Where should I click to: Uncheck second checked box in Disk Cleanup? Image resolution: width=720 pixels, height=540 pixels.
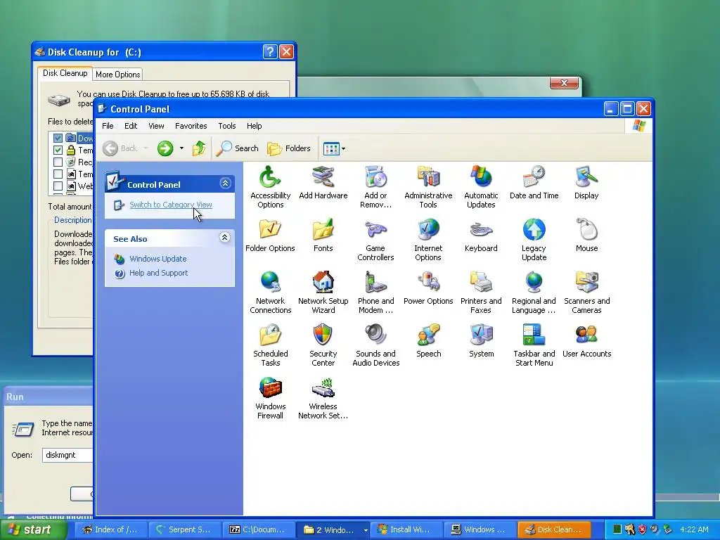58,150
